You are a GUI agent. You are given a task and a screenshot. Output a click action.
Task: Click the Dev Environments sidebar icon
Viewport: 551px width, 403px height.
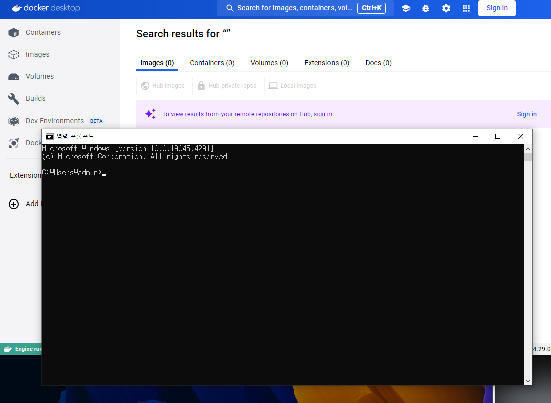click(14, 121)
